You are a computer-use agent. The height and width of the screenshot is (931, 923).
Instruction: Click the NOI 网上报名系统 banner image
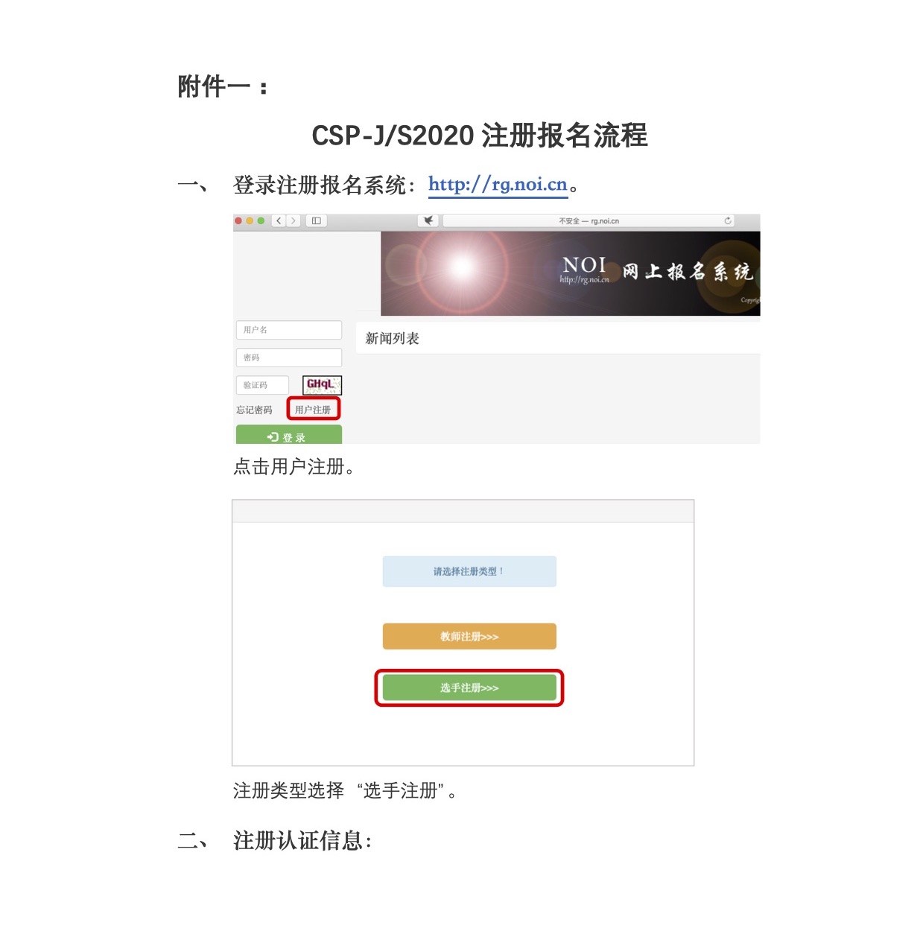point(571,273)
